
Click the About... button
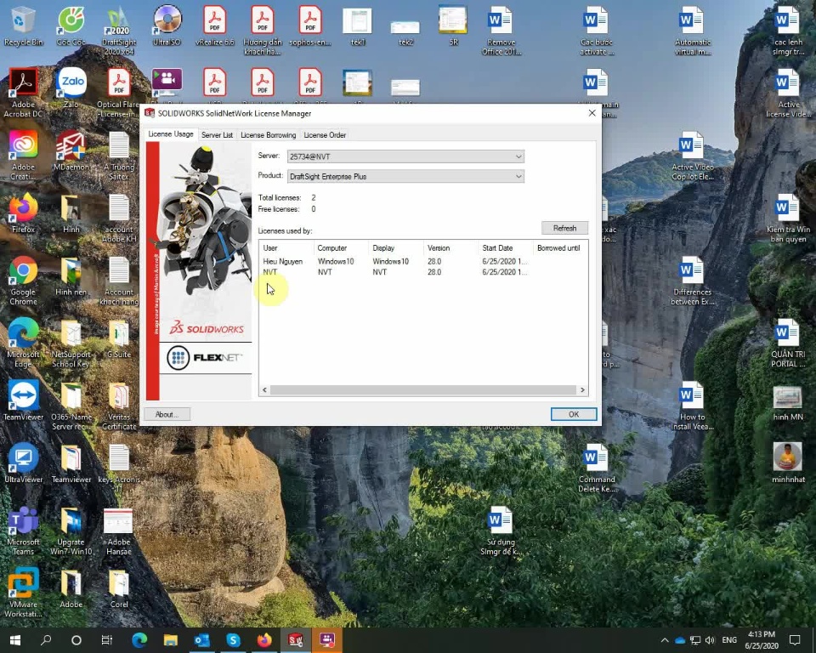[x=167, y=414]
